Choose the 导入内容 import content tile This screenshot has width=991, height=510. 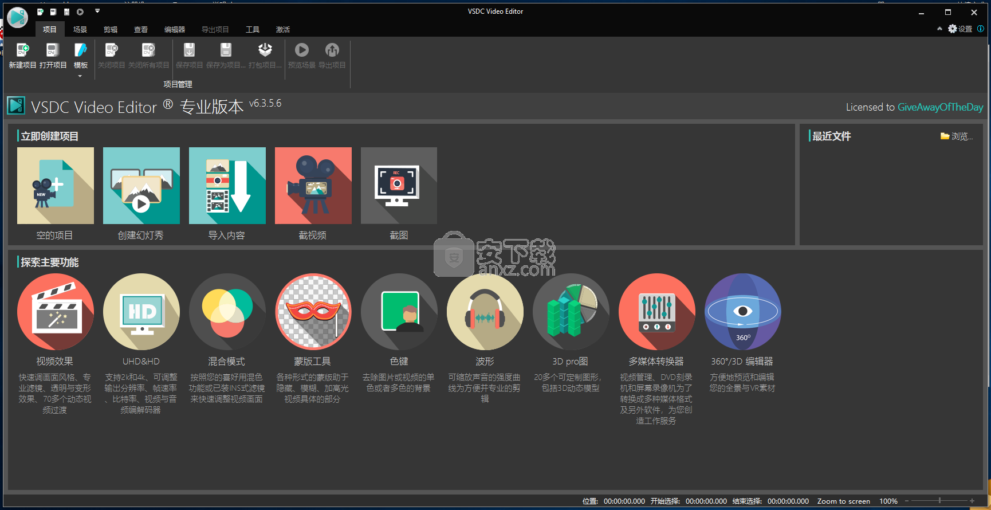click(227, 186)
